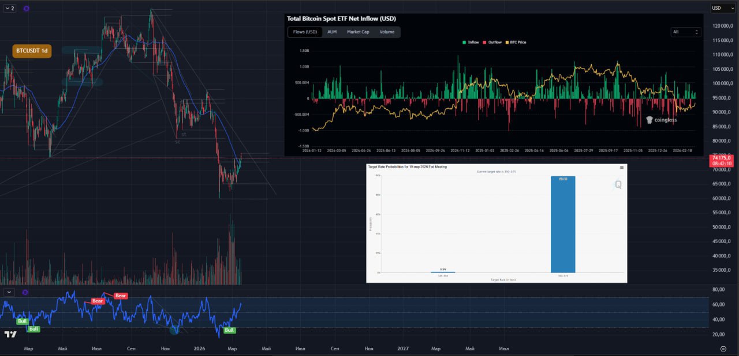Click the tall blue 350-375 probability bar
The width and height of the screenshot is (739, 356).
pyautogui.click(x=563, y=225)
